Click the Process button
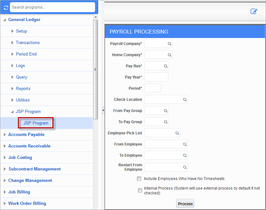This screenshot has height=210, width=266. 185,203
